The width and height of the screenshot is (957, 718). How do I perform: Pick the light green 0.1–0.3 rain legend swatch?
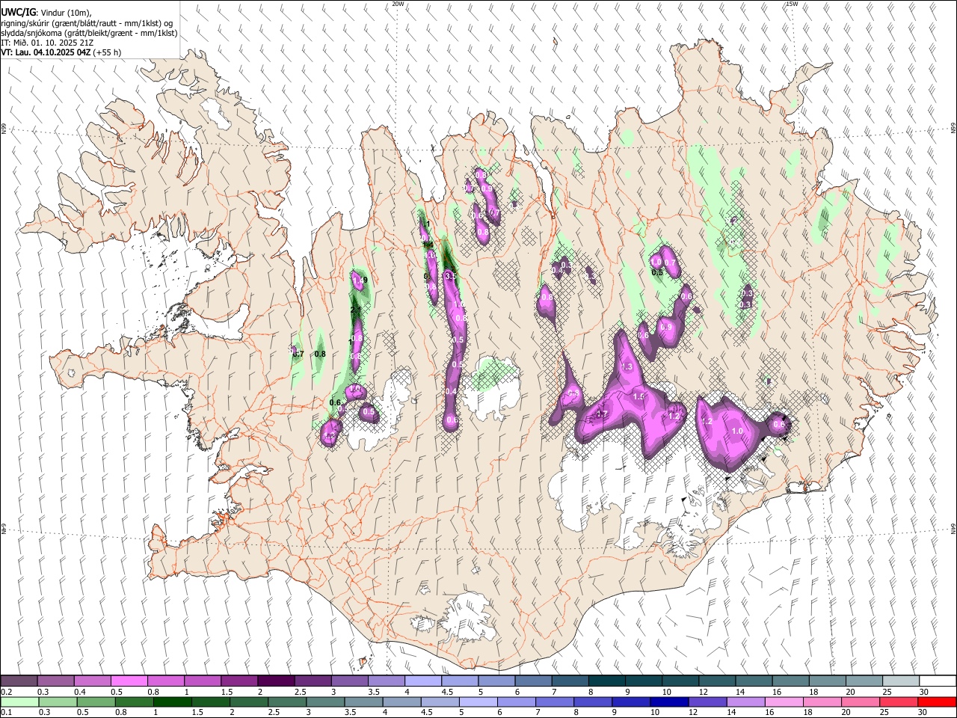click(20, 702)
